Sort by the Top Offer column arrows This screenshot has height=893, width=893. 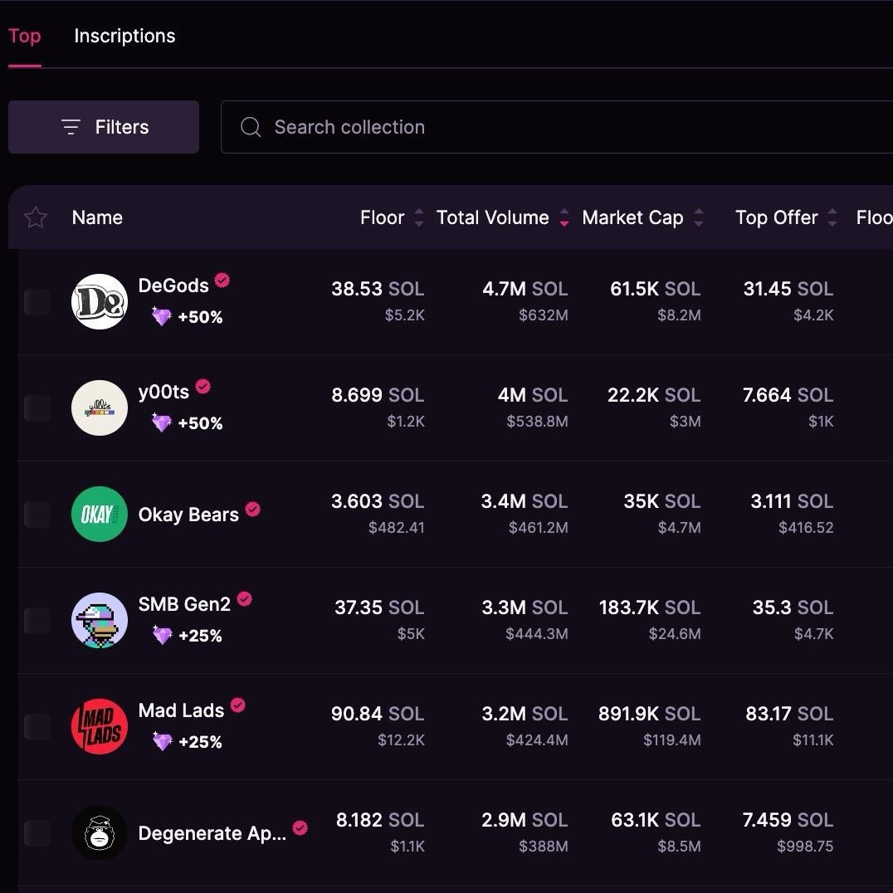[832, 217]
